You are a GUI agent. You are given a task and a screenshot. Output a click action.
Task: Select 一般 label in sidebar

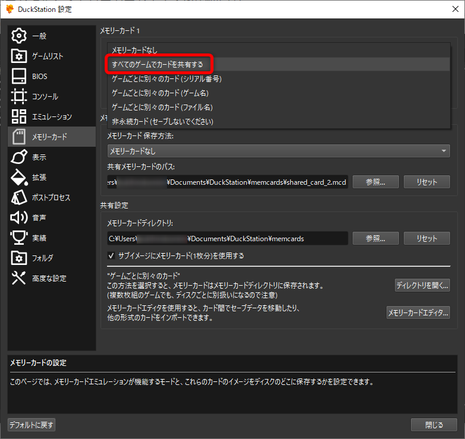[x=39, y=36]
